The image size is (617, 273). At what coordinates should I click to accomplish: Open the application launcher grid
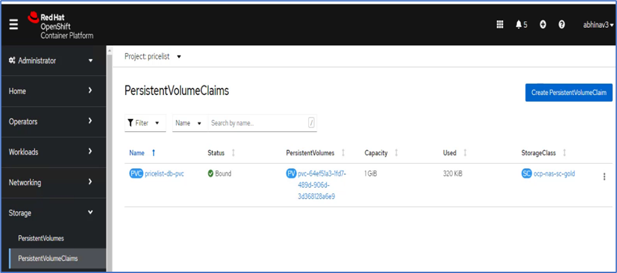[500, 25]
